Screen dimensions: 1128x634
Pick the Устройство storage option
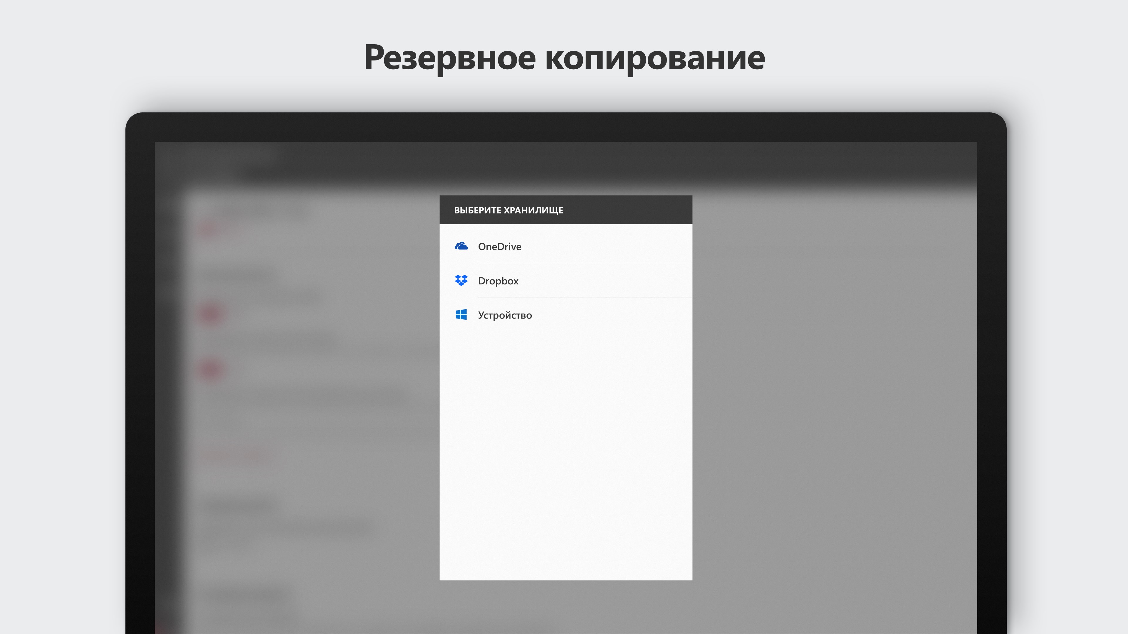click(505, 315)
